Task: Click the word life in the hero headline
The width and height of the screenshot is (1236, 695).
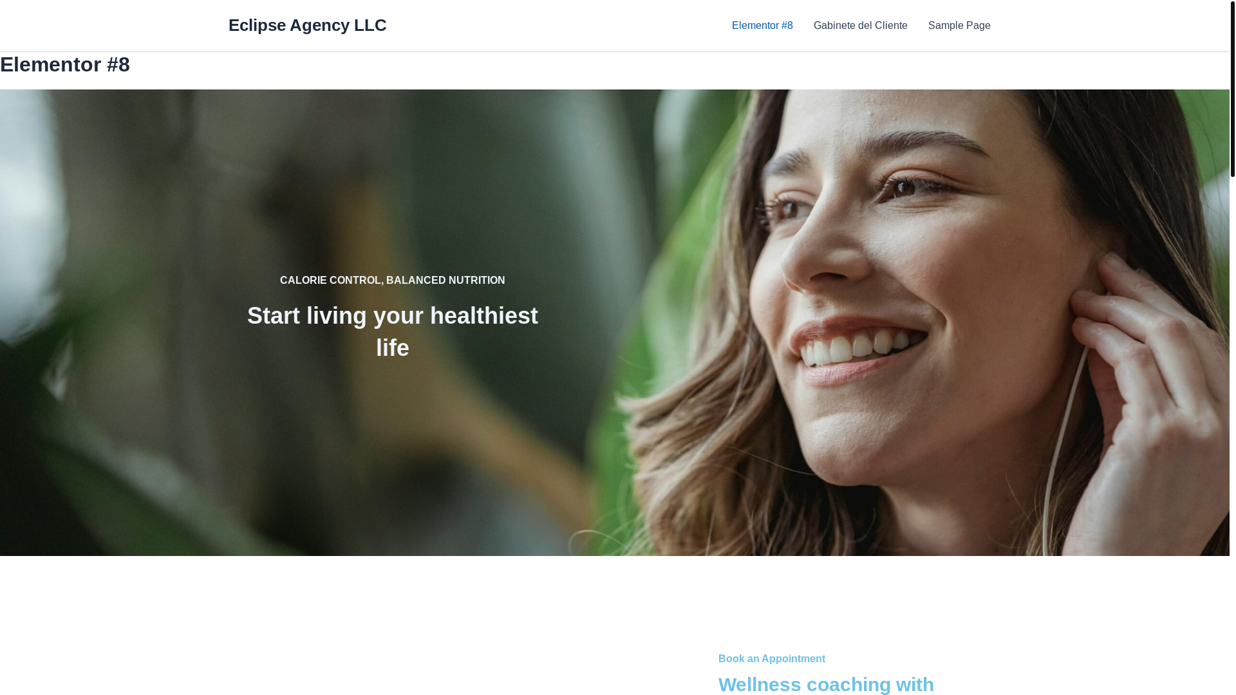Action: tap(392, 348)
